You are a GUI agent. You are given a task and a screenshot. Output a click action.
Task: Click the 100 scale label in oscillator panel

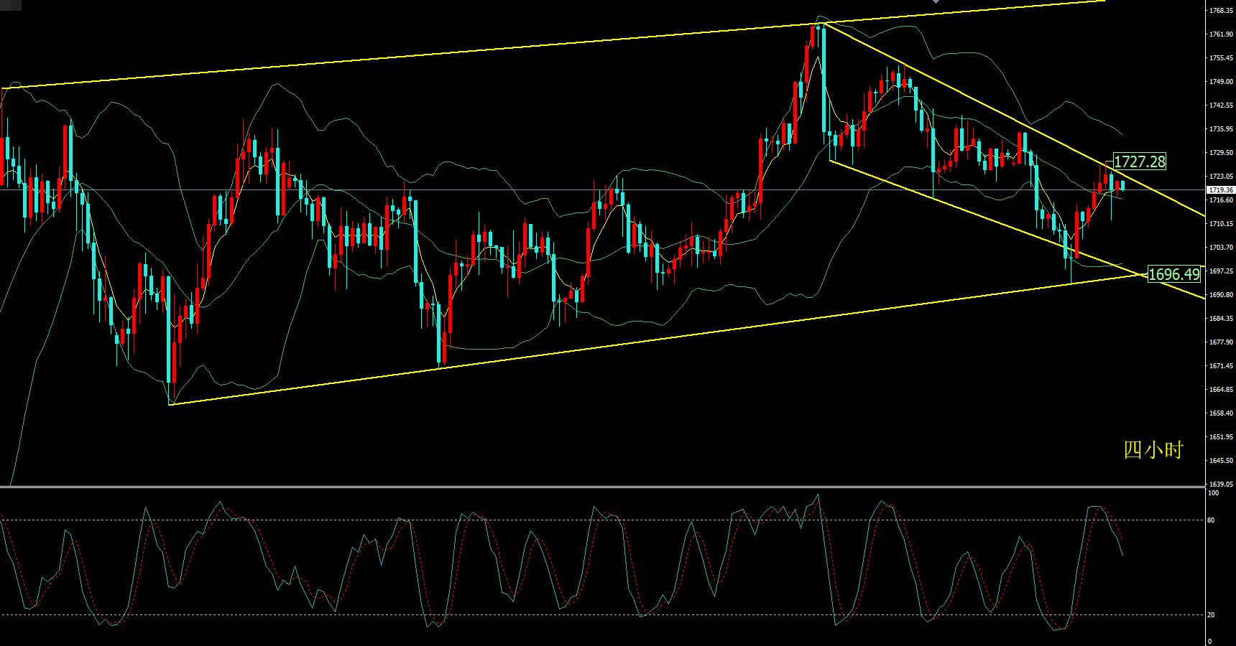point(1213,493)
